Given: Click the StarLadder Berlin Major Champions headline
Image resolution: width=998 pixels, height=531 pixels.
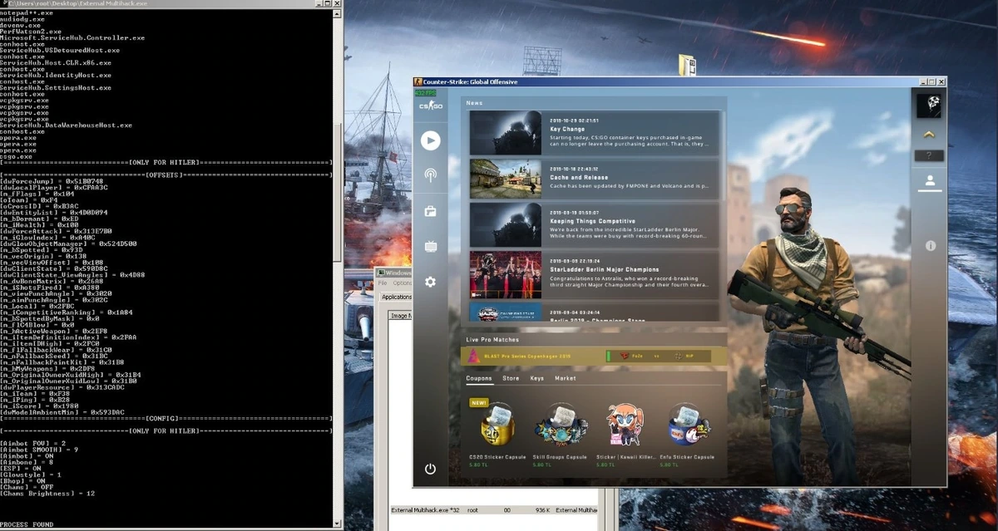Looking at the screenshot, I should [x=605, y=270].
